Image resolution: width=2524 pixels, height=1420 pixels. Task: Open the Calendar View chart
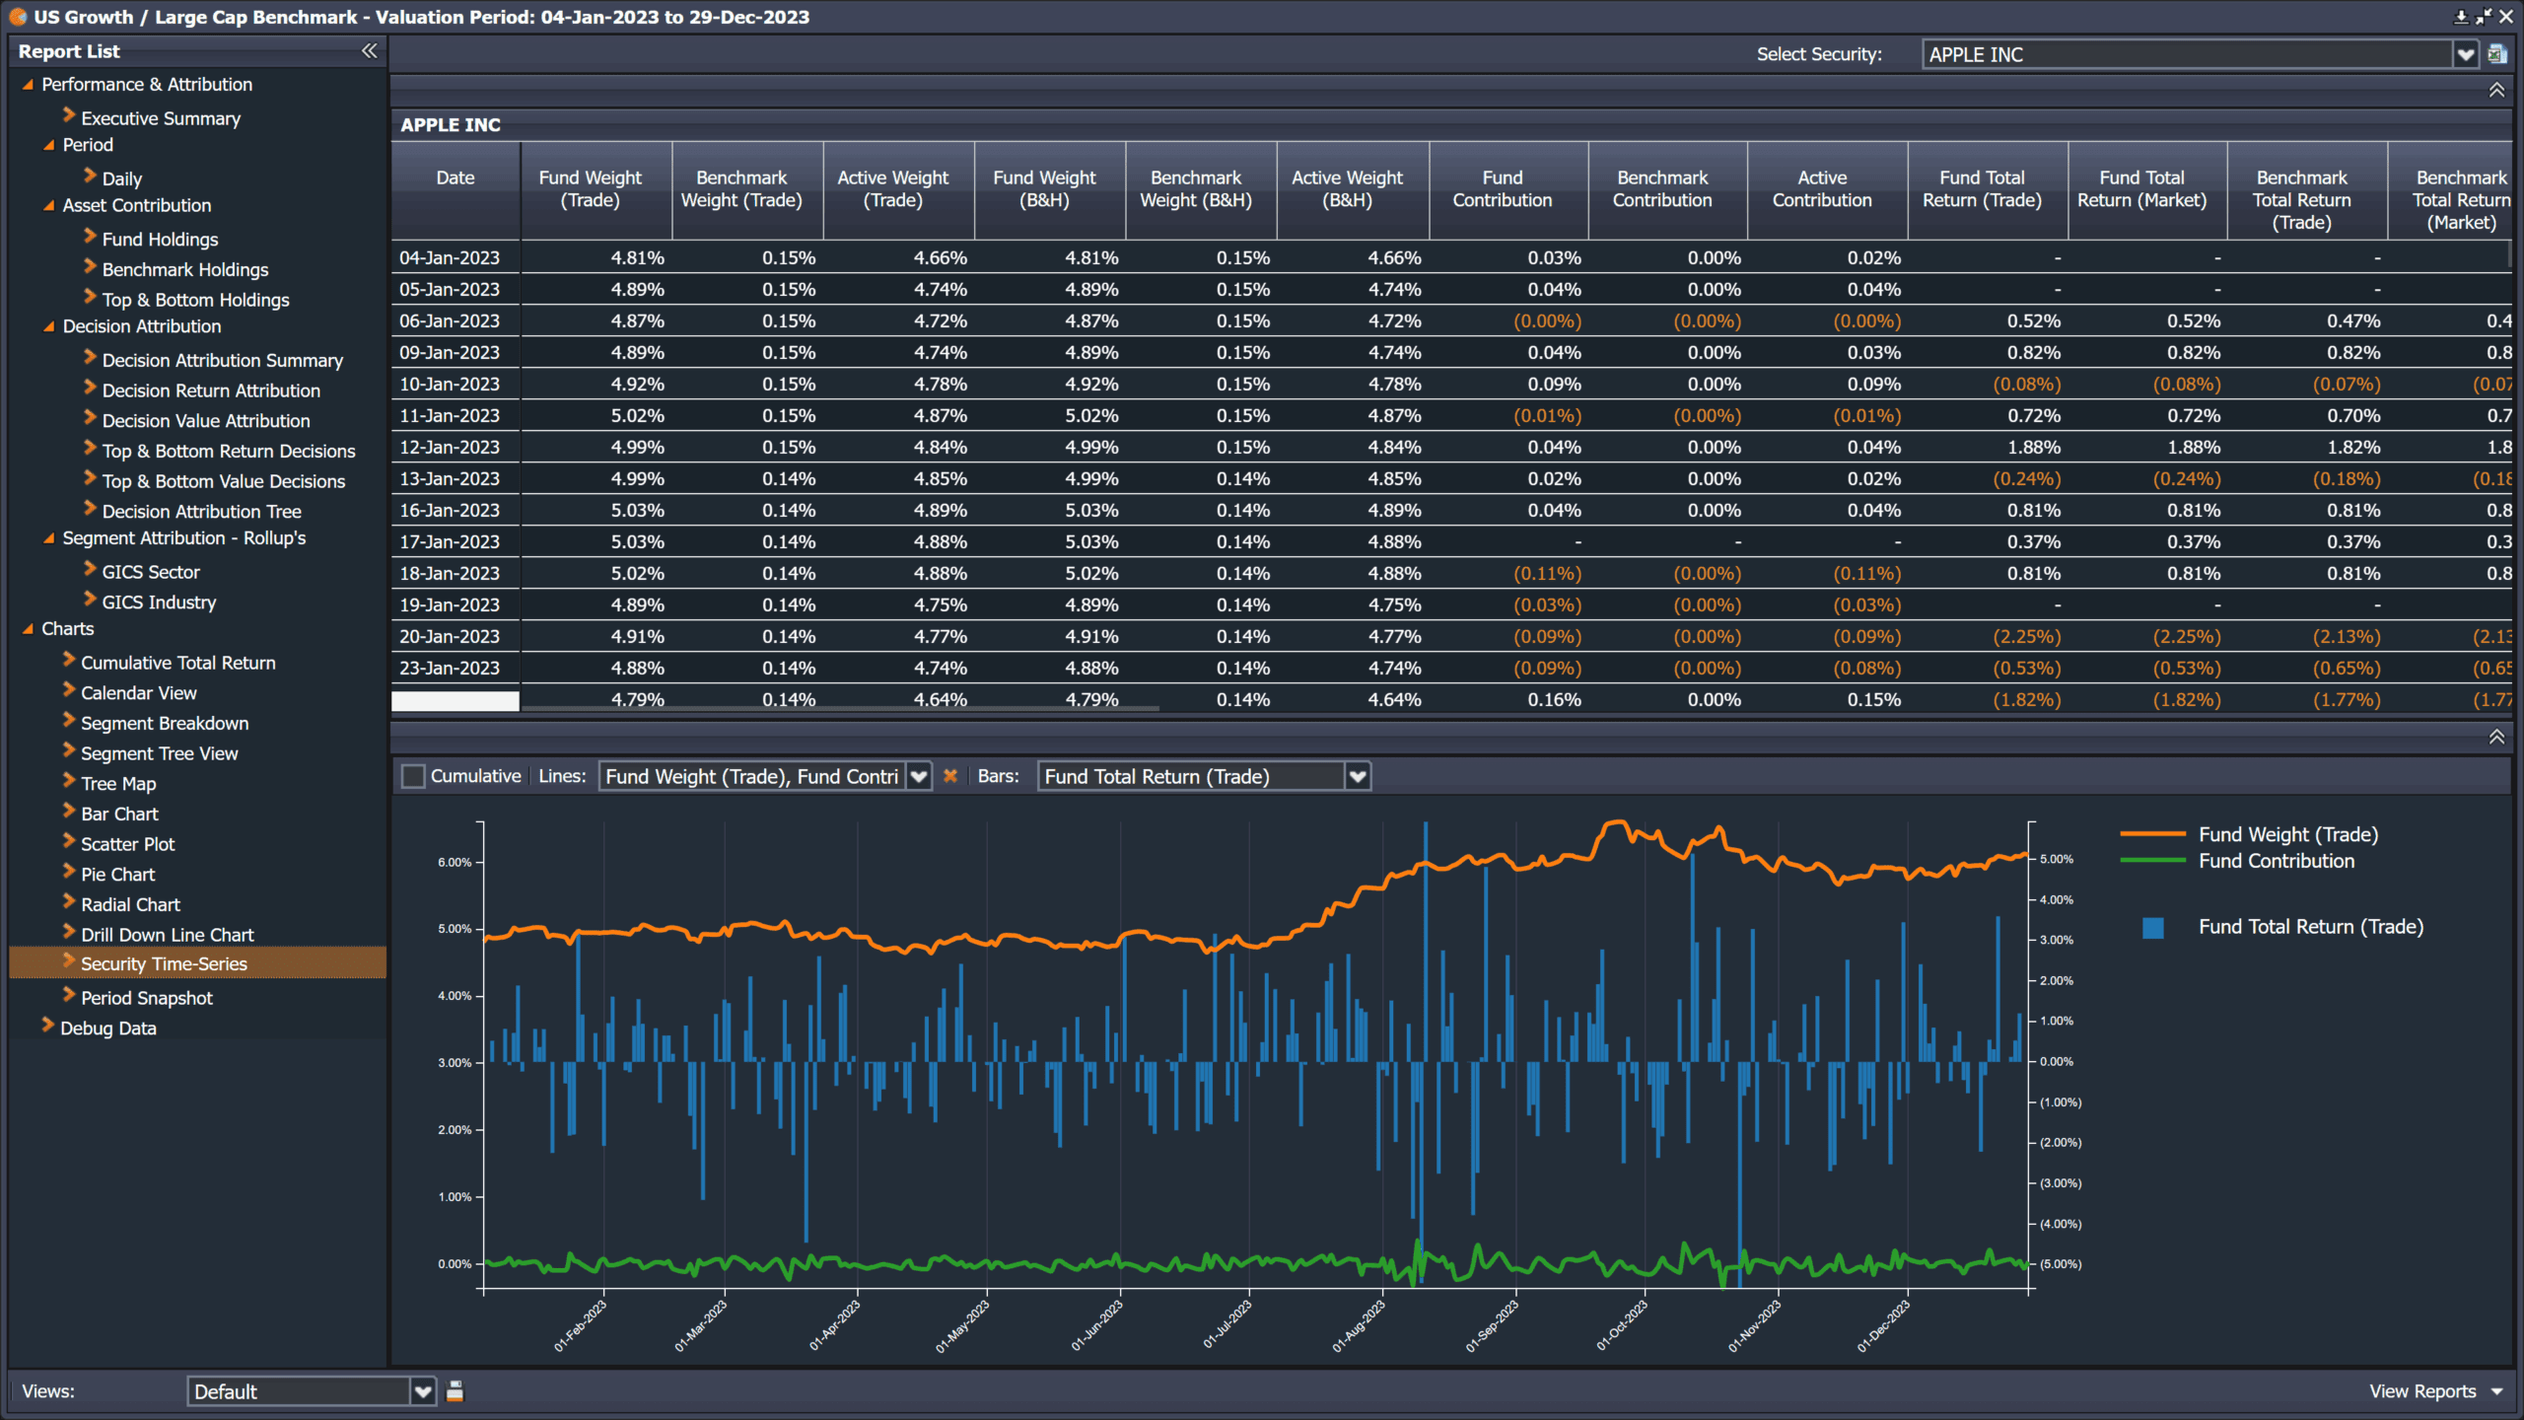pos(139,693)
